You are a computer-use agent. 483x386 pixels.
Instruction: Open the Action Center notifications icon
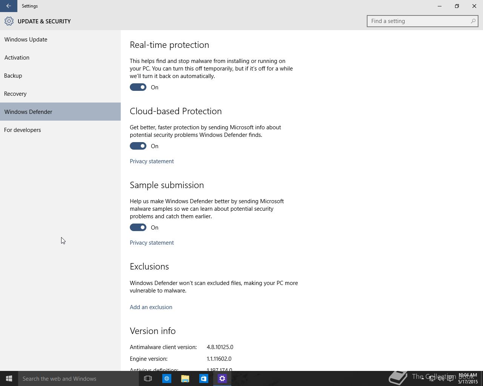[x=450, y=379]
